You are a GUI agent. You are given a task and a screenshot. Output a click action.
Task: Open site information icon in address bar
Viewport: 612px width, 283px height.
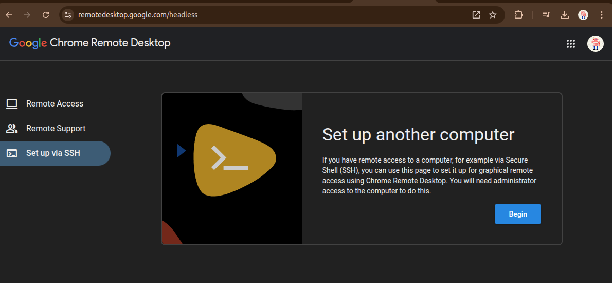(x=67, y=15)
